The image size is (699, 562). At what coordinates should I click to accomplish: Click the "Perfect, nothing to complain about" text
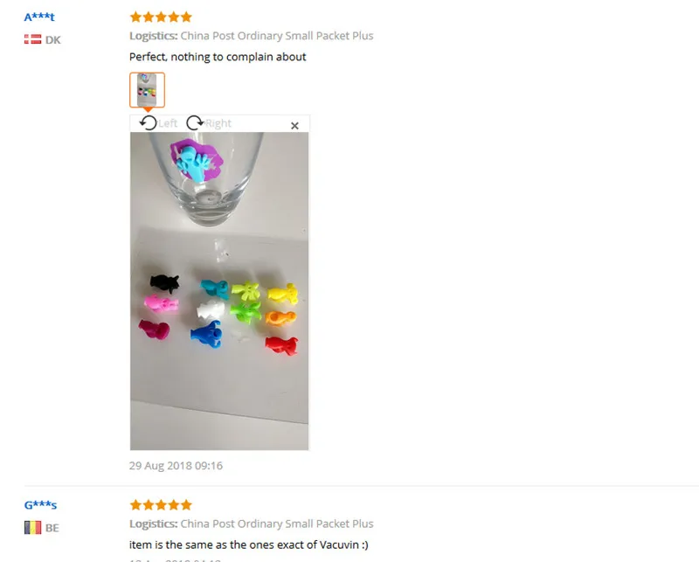pos(218,57)
